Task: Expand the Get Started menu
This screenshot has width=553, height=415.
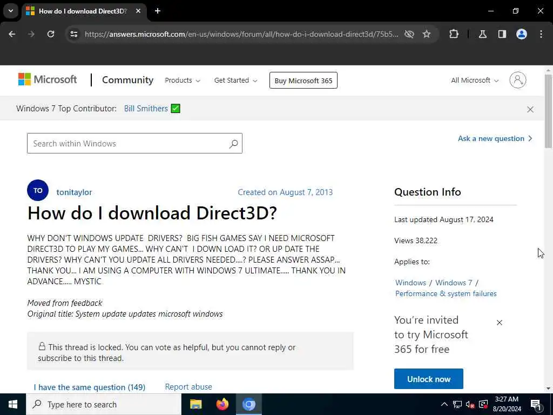Action: 235,80
